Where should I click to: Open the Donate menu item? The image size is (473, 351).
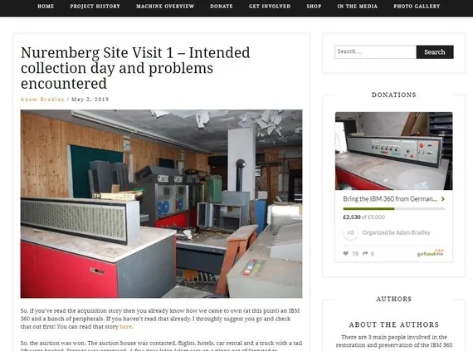tap(222, 7)
